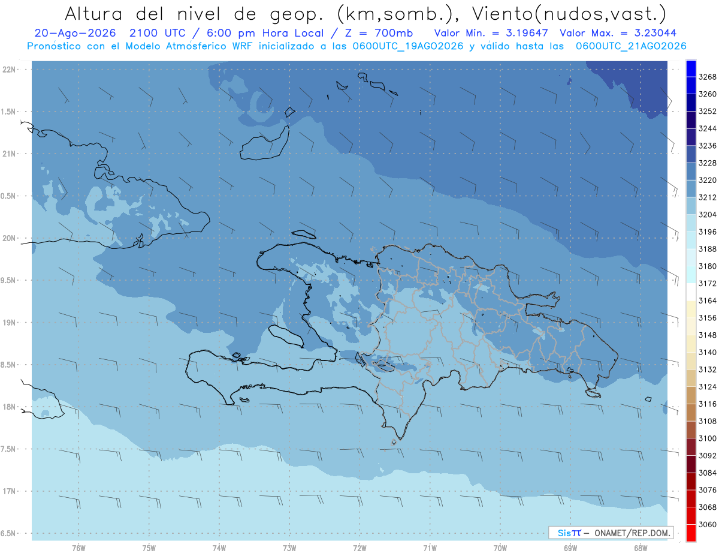The width and height of the screenshot is (719, 556).
Task: Click the '76W' longitude label
Action: point(78,548)
